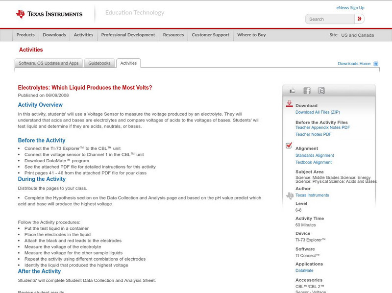
Task: Click 'Identify the liquid that produced' bullet
Action: 76,265
